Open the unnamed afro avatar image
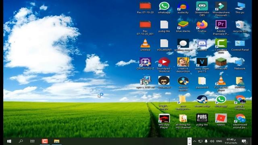This screenshot has height=145, width=258. [x=164, y=83]
